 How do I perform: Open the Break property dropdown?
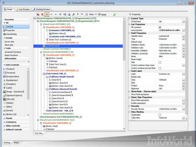[183, 56]
